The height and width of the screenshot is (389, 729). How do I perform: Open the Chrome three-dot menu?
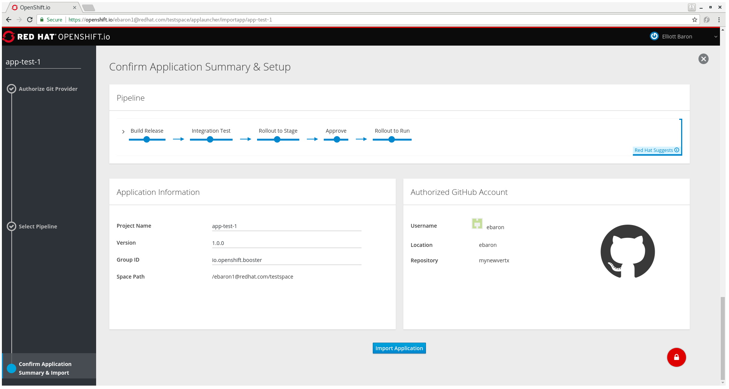719,20
